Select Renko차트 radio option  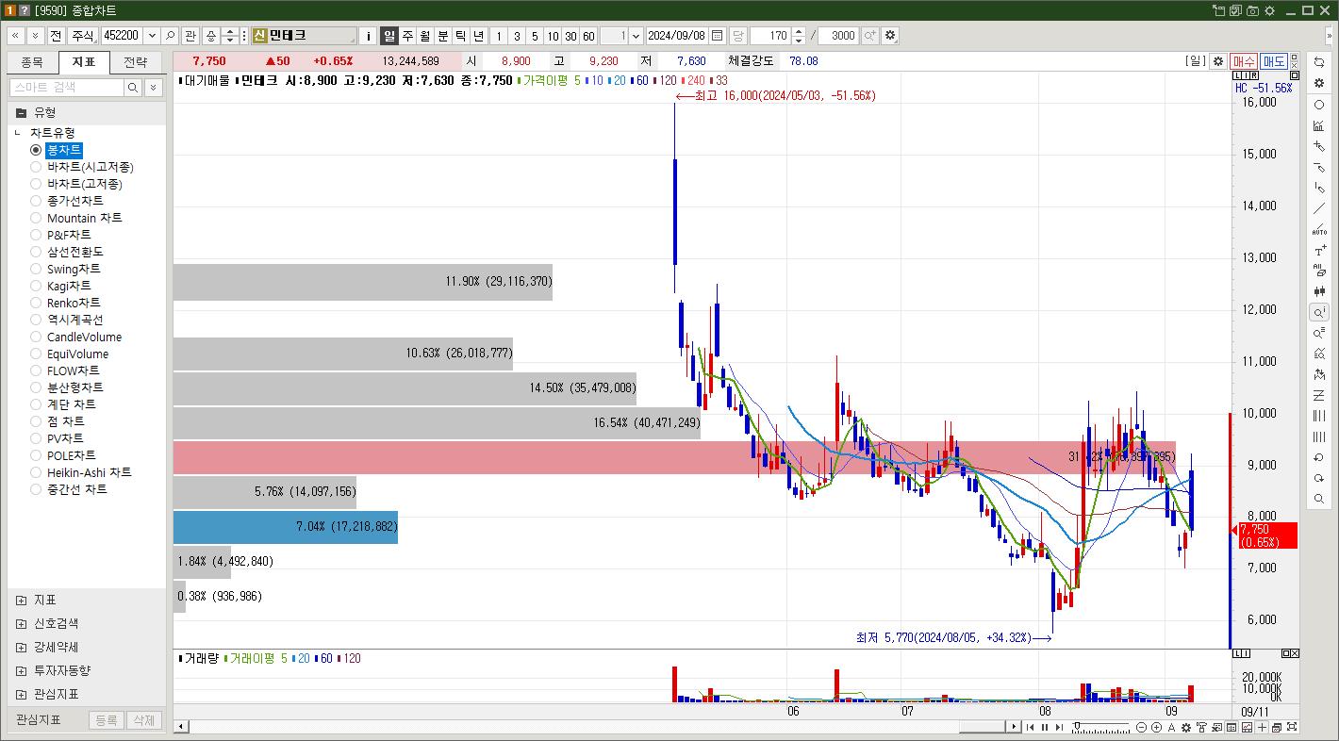click(x=36, y=303)
